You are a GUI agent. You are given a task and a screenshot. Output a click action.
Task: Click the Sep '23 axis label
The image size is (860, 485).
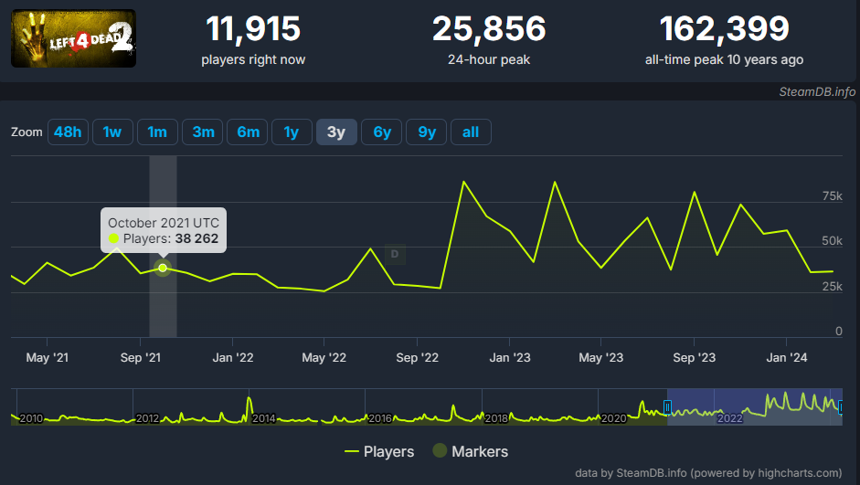coord(695,358)
